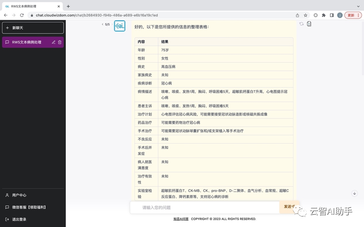The image size is (364, 227).
Task: Open the browser extensions puzzle icon
Action: pos(324,15)
